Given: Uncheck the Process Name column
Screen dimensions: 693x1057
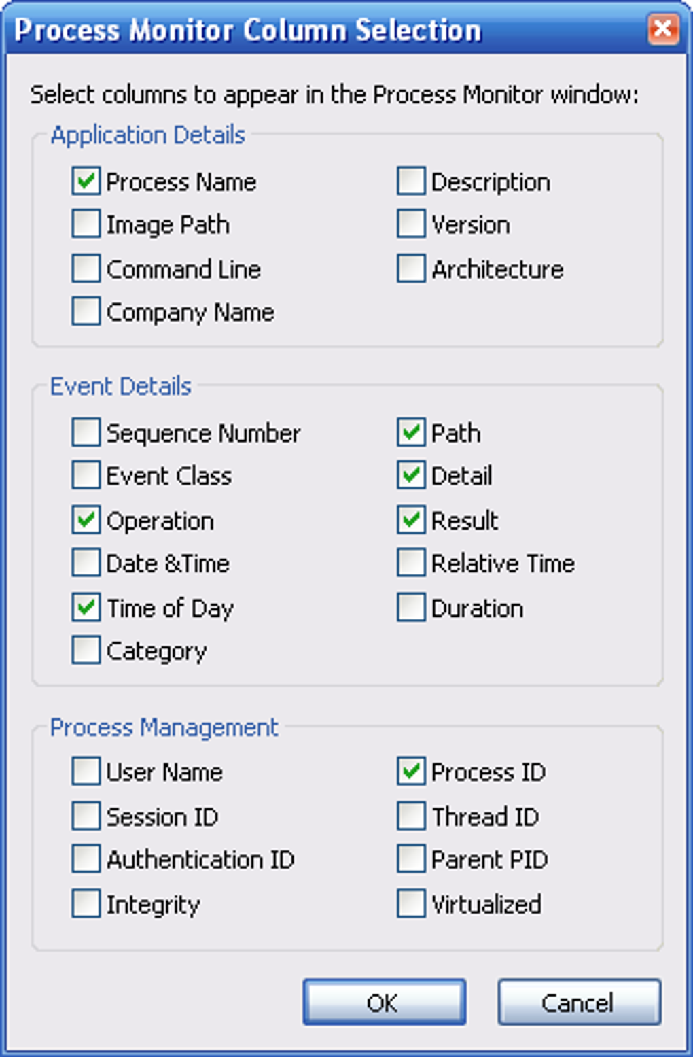Looking at the screenshot, I should pos(85,181).
